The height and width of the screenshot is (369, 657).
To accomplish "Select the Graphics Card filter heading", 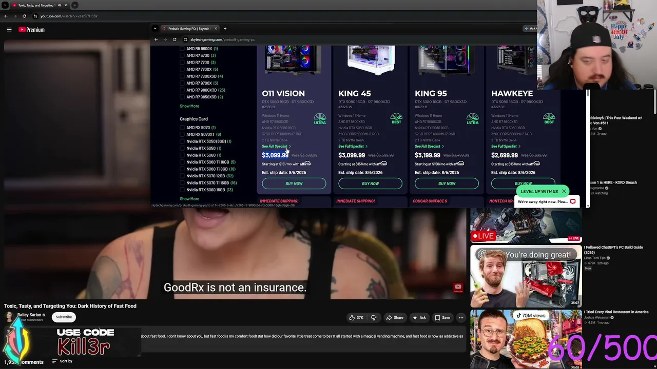I will coord(194,119).
